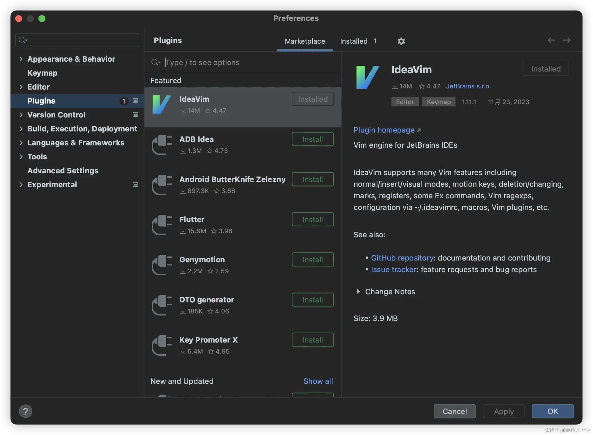Click Show all for New and Updated
Image resolution: width=593 pixels, height=435 pixels.
pyautogui.click(x=318, y=381)
